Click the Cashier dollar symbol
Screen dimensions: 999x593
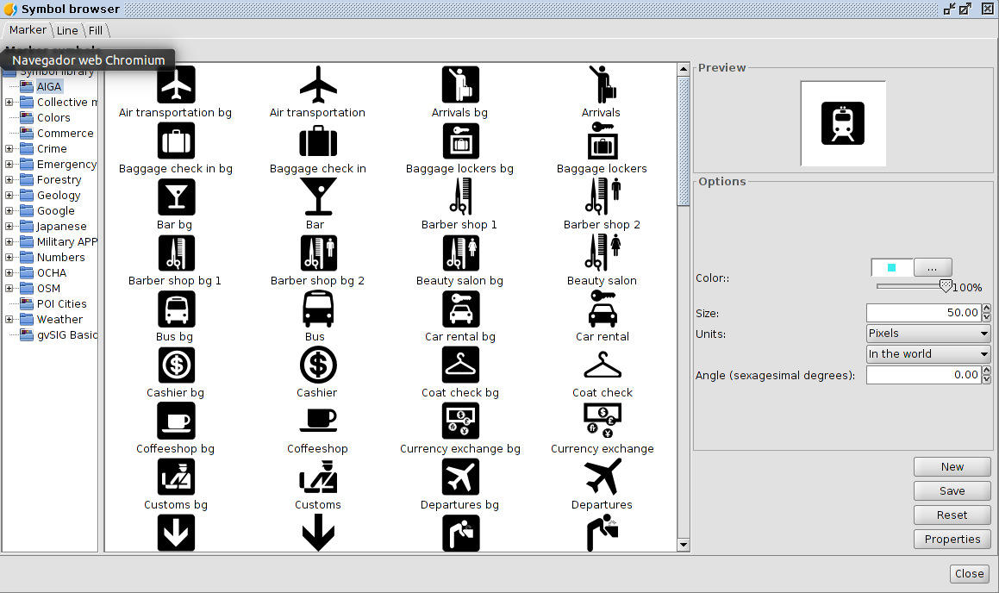point(317,365)
